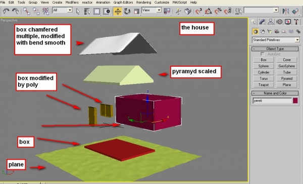Switch to Geometry category sphere icon
Viewport: 303px width, 184px height.
click(x=256, y=31)
